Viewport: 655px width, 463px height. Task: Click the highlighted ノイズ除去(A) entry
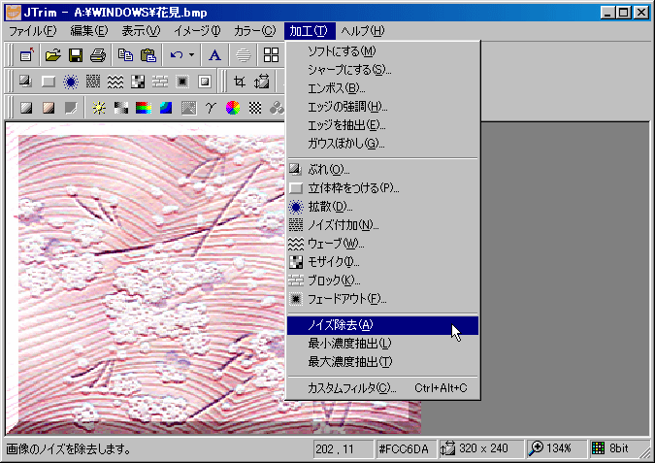click(382, 325)
